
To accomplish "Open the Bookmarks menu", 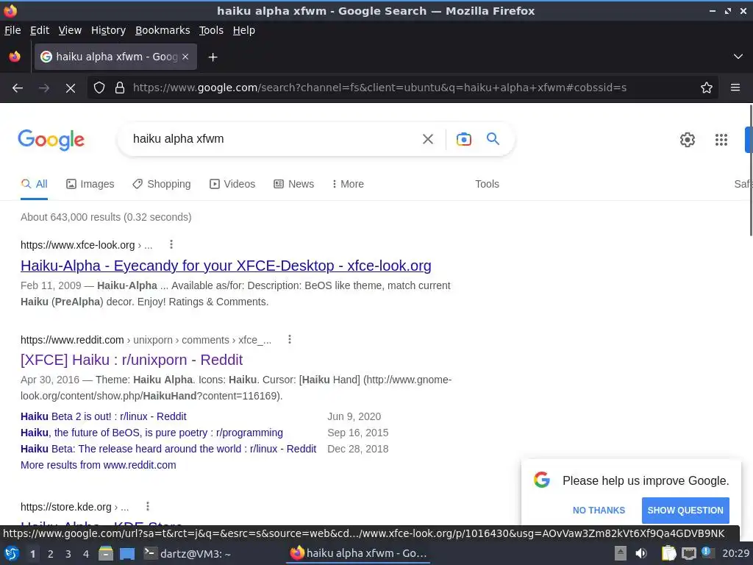I will pyautogui.click(x=163, y=30).
